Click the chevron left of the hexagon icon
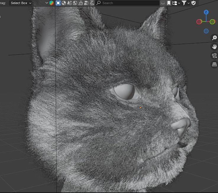Viewport: 218px width, 193px height. [47, 3]
